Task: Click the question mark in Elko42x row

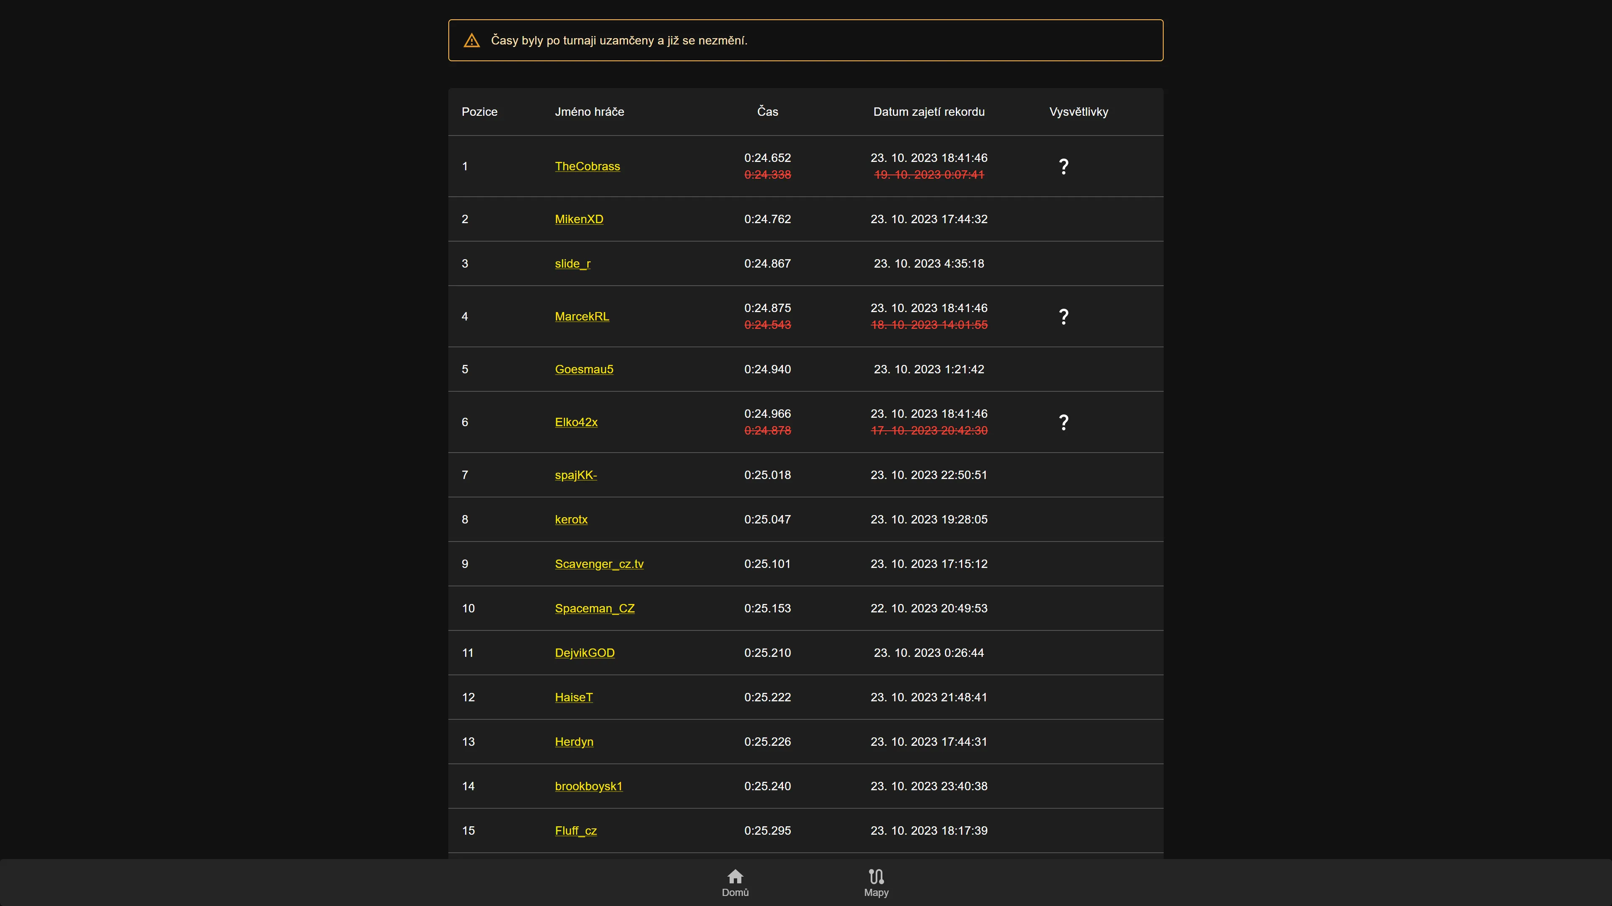Action: [x=1063, y=422]
